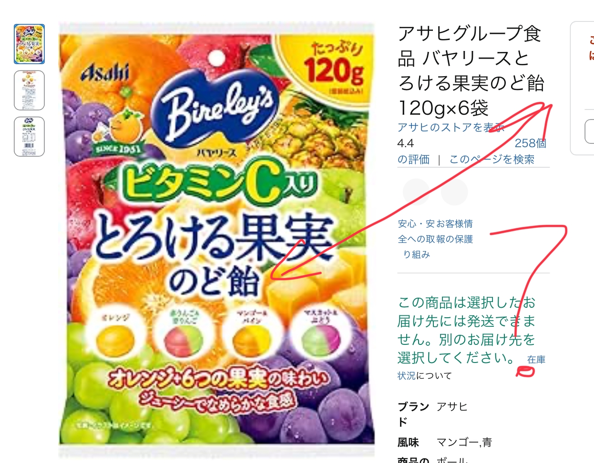Click the 4.4 star rating value

click(x=406, y=143)
